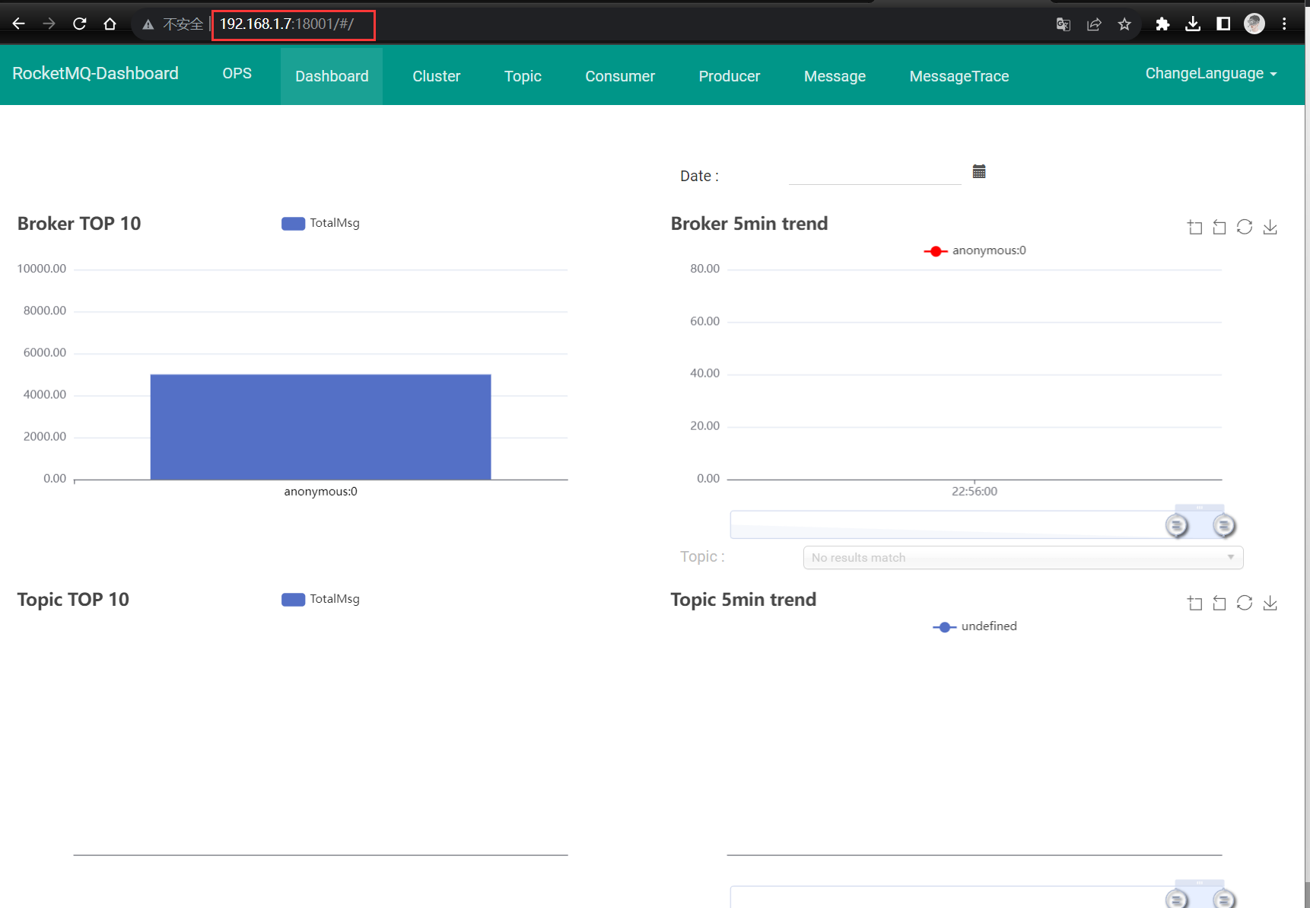Open the translate page icon
The image size is (1310, 908).
tap(1064, 24)
